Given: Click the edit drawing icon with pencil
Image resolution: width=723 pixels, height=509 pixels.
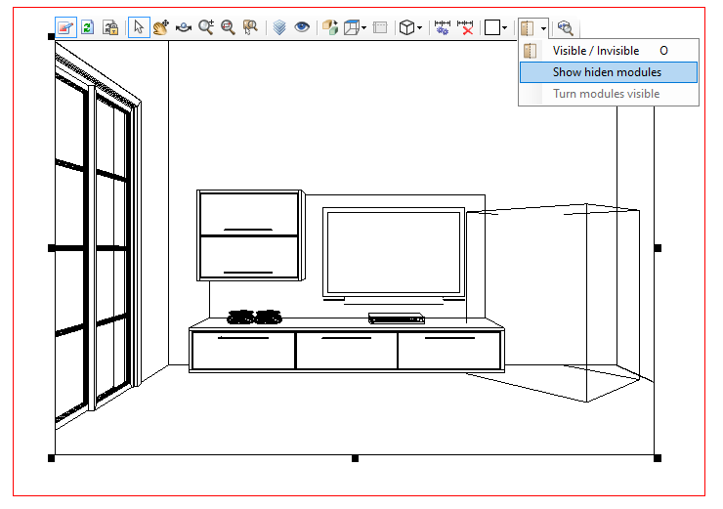Looking at the screenshot, I should [65, 27].
